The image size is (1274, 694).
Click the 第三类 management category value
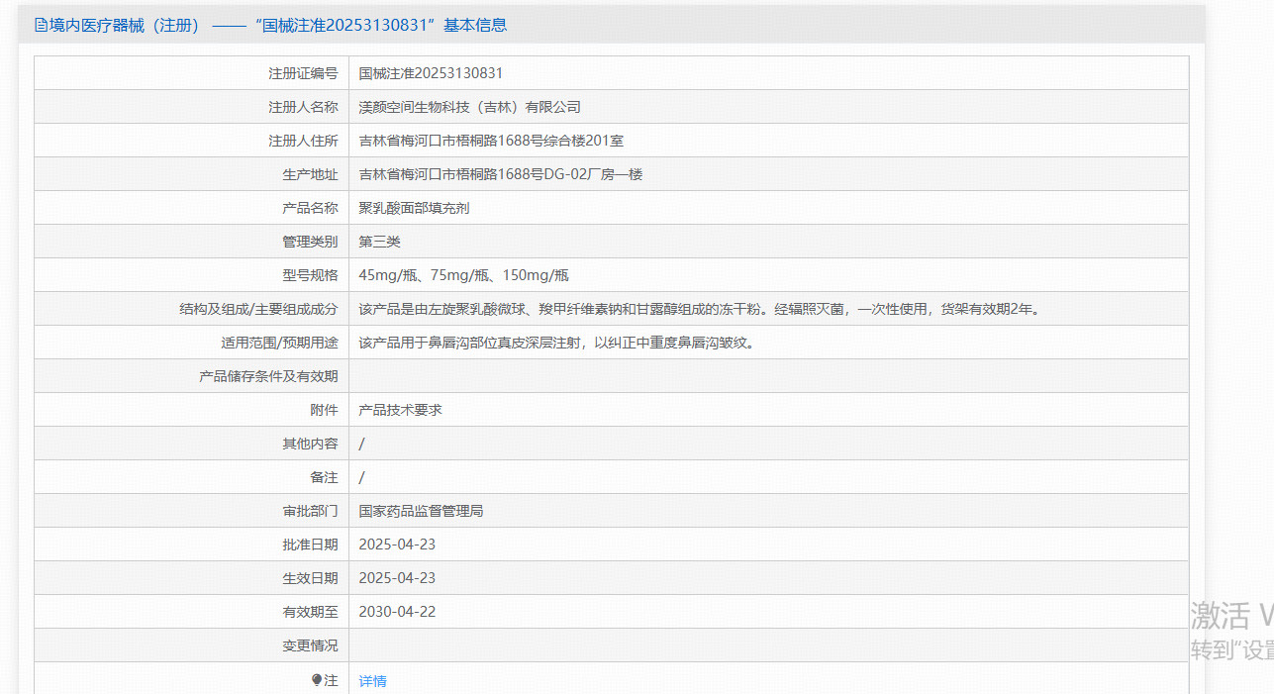coord(379,242)
